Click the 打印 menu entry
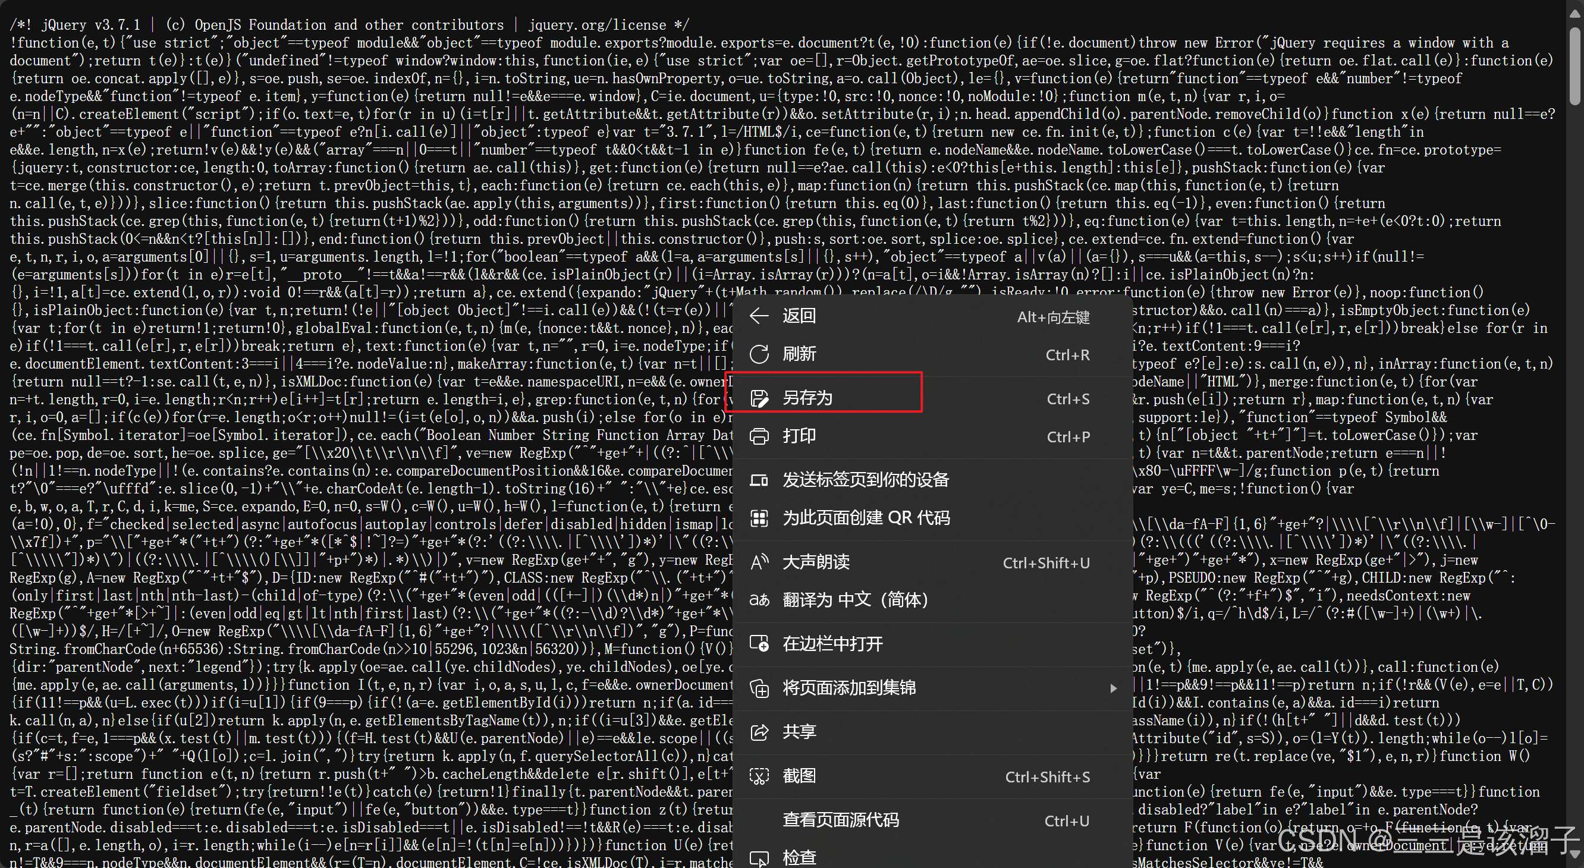 [x=799, y=436]
